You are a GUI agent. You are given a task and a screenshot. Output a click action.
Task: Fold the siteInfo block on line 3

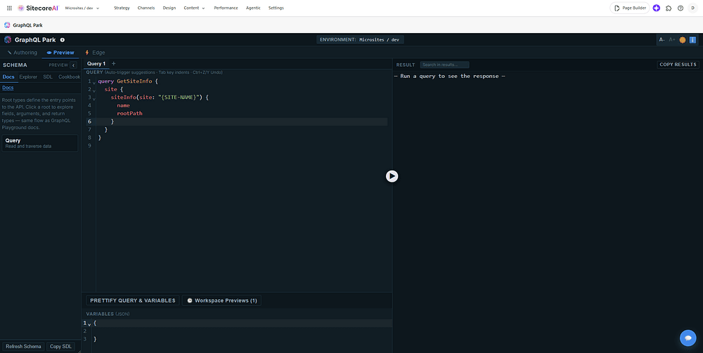(94, 98)
